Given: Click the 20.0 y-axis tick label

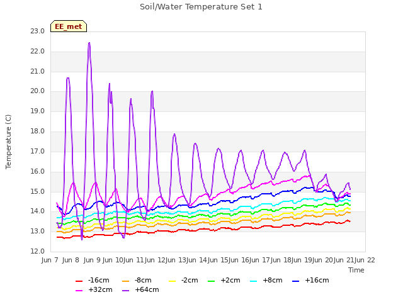Looking at the screenshot, I should click(x=38, y=91).
